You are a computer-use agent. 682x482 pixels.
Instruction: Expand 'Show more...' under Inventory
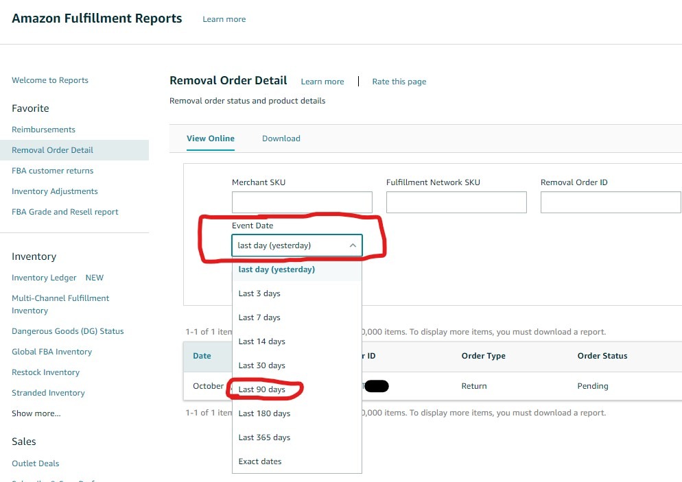click(36, 413)
